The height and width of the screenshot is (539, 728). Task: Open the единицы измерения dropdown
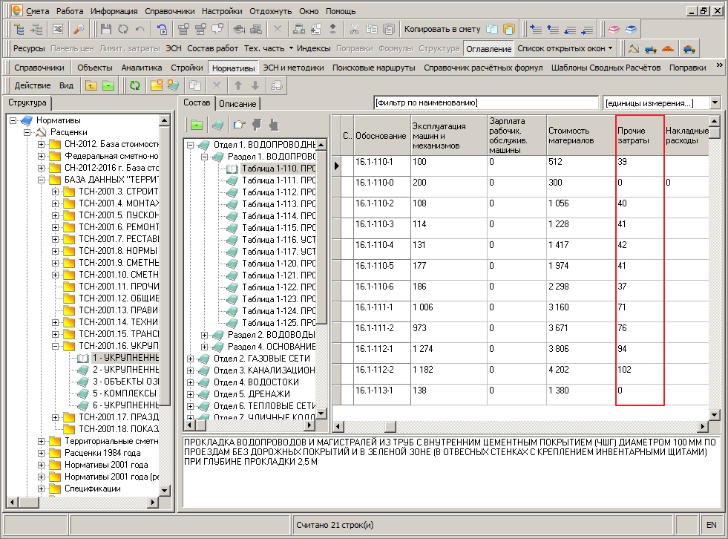click(x=715, y=102)
